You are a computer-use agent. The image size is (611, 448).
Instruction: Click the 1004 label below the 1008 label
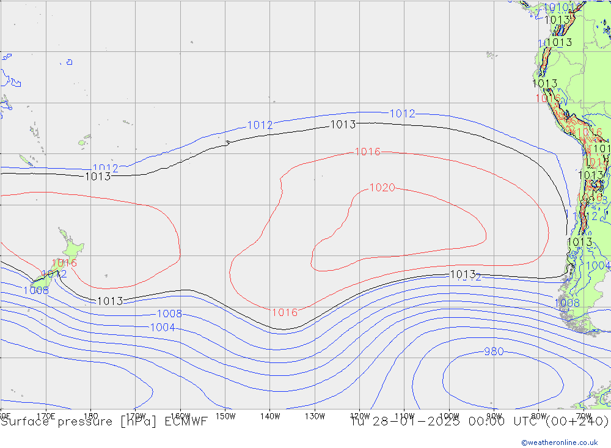163,327
